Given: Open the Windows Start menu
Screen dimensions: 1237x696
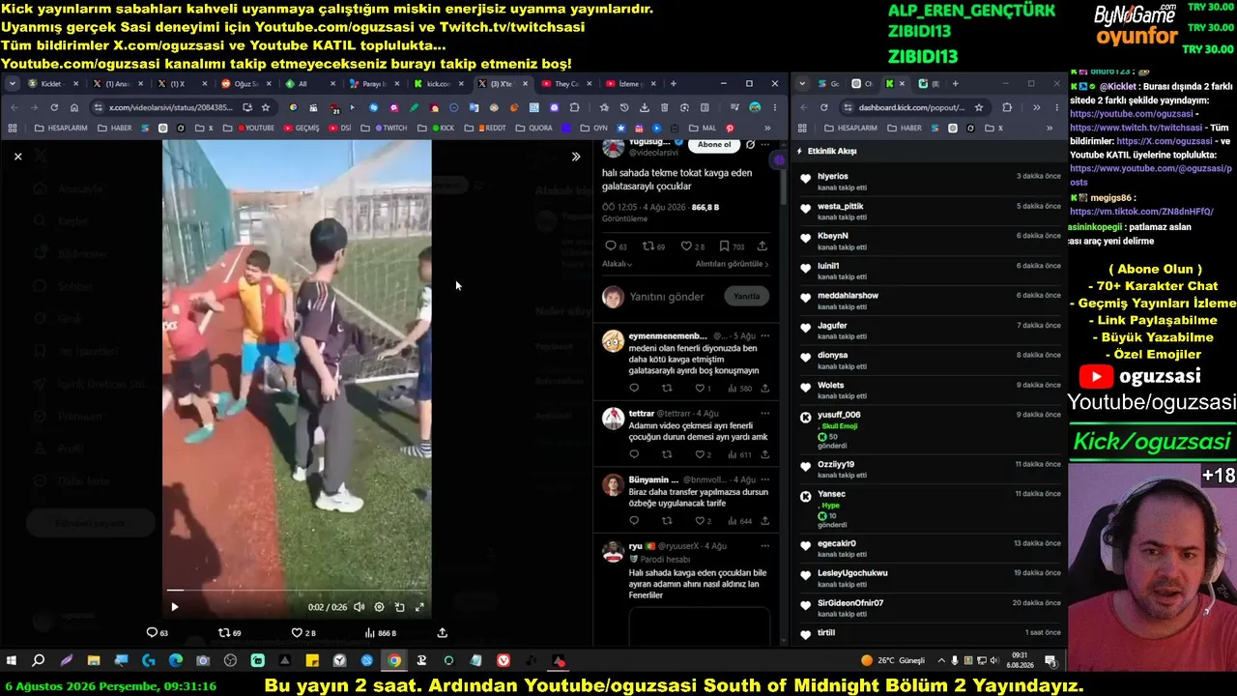Looking at the screenshot, I should tap(12, 661).
